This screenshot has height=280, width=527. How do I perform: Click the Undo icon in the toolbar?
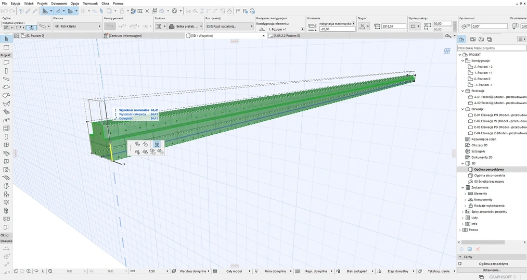tap(4, 10)
